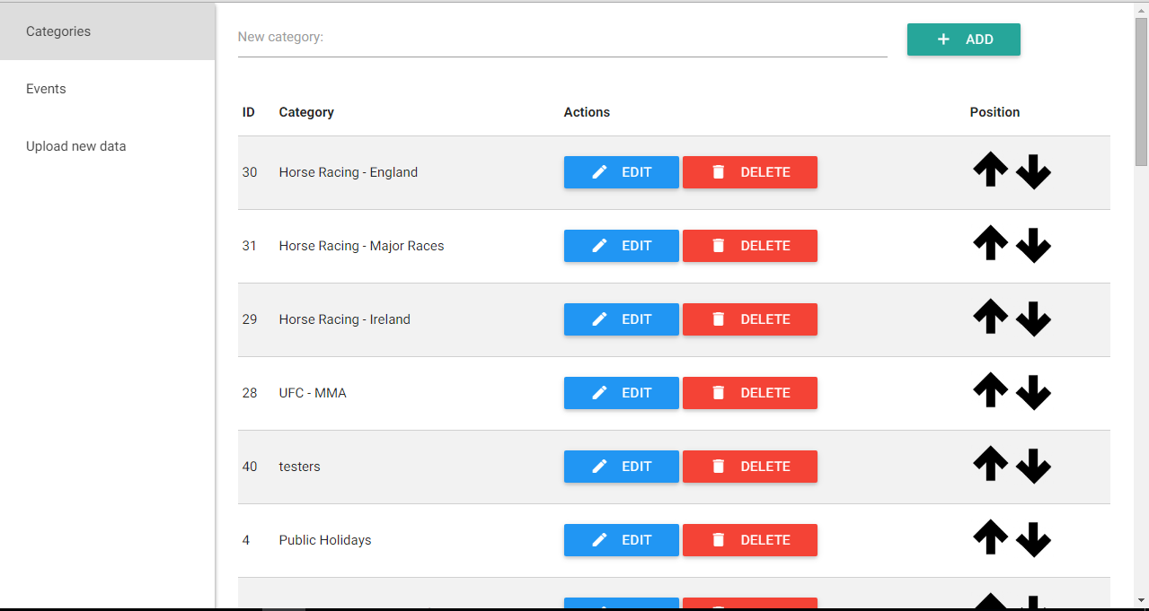Open Upload new data page
1149x611 pixels.
[x=76, y=146]
